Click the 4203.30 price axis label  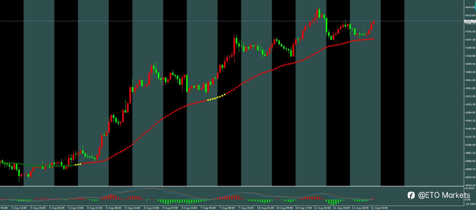[470, 104]
